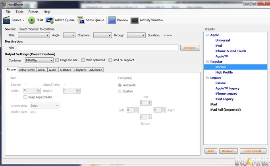The height and width of the screenshot is (166, 270).
Task: Open the chapters 'through' end dropdown
Action: [x=136, y=35]
